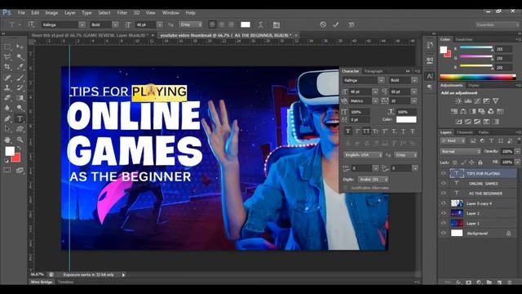Open kerning Metrics dropdown
Viewport: 522px width, 294px height.
click(375, 100)
